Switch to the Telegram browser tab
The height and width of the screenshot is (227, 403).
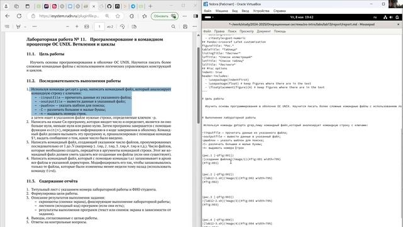pyautogui.click(x=133, y=6)
